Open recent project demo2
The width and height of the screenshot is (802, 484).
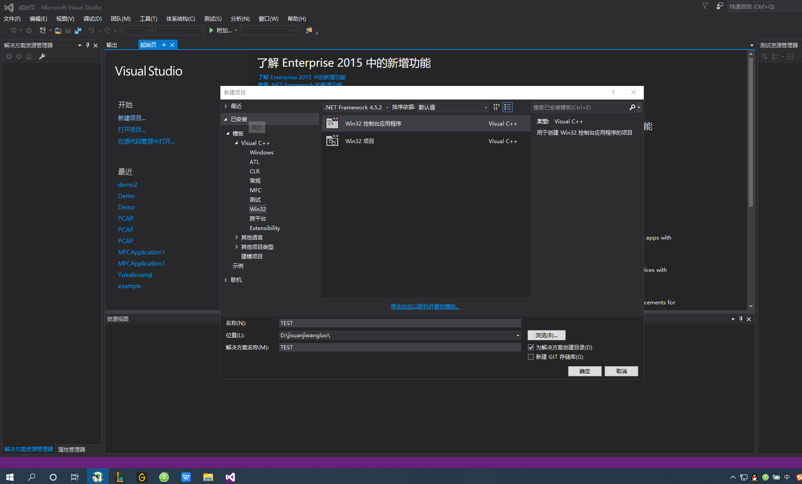coord(128,185)
